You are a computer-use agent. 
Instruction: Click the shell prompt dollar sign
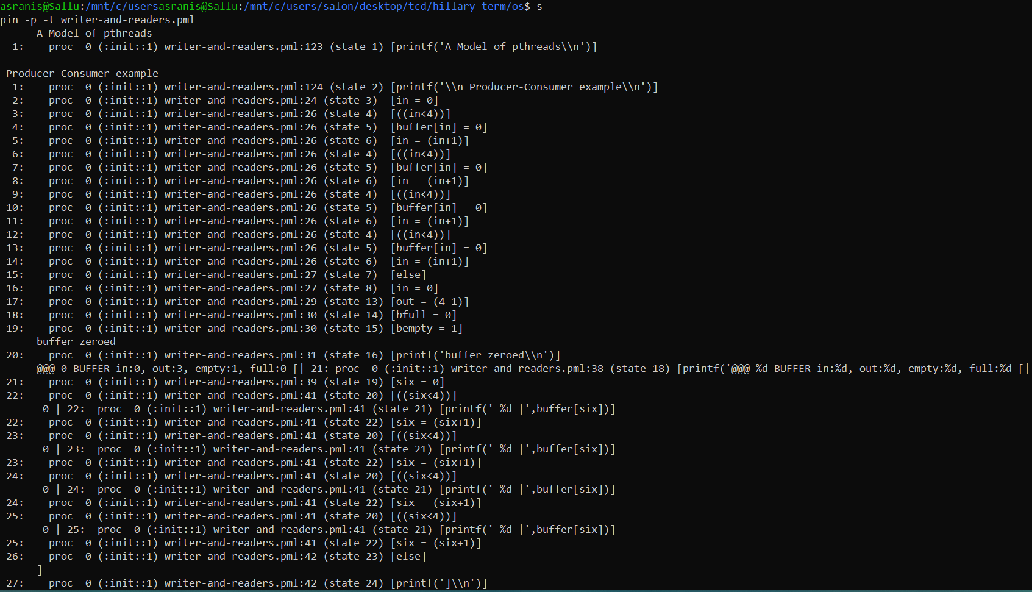click(527, 7)
